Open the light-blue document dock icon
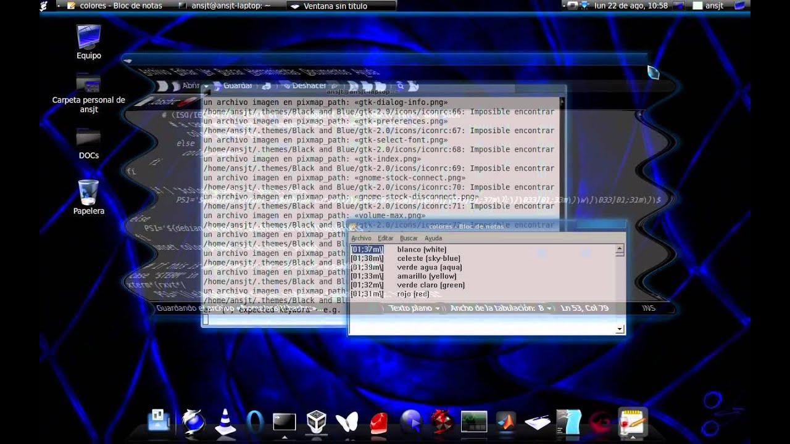Image resolution: width=790 pixels, height=444 pixels. (568, 422)
